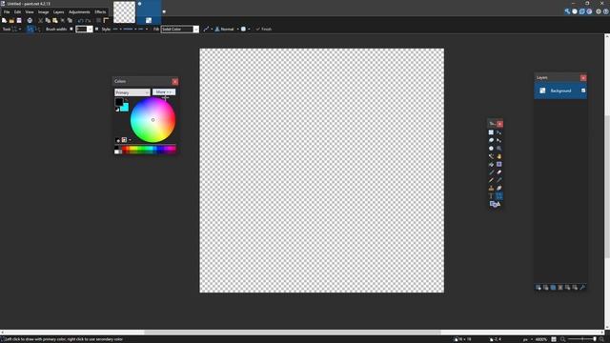This screenshot has height=343, width=610.
Task: Close the Colors panel
Action: tap(175, 81)
